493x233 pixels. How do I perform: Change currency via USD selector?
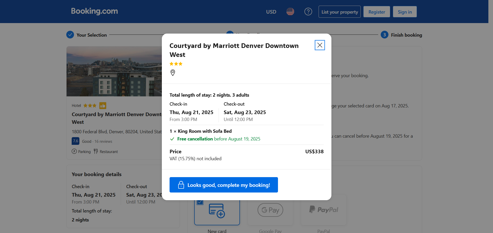[x=271, y=12]
